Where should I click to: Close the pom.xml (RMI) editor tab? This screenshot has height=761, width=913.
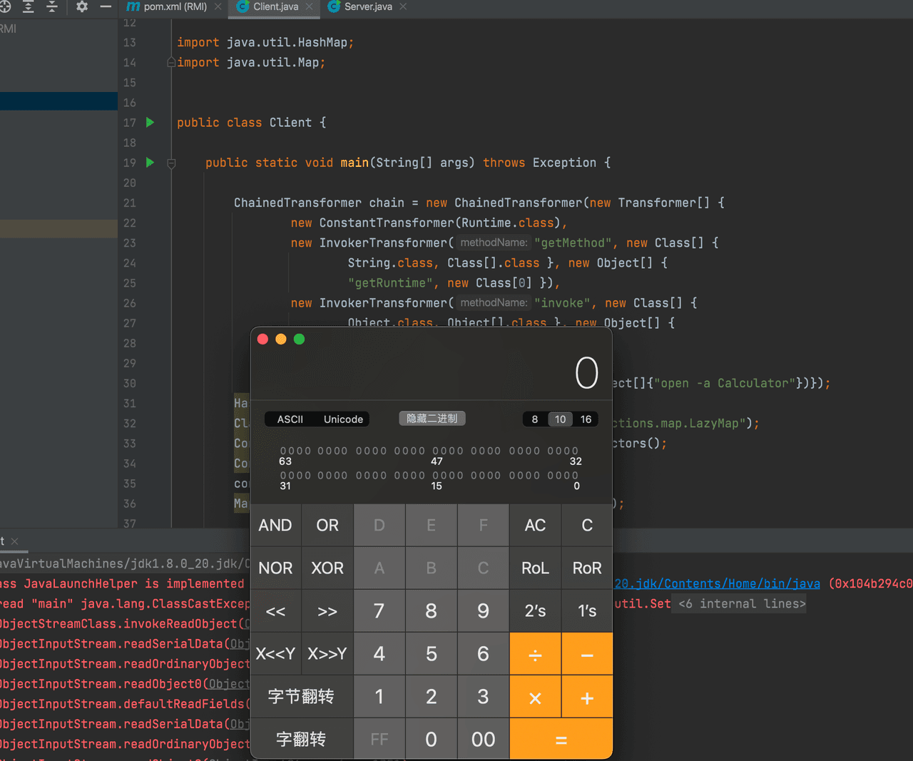(218, 6)
